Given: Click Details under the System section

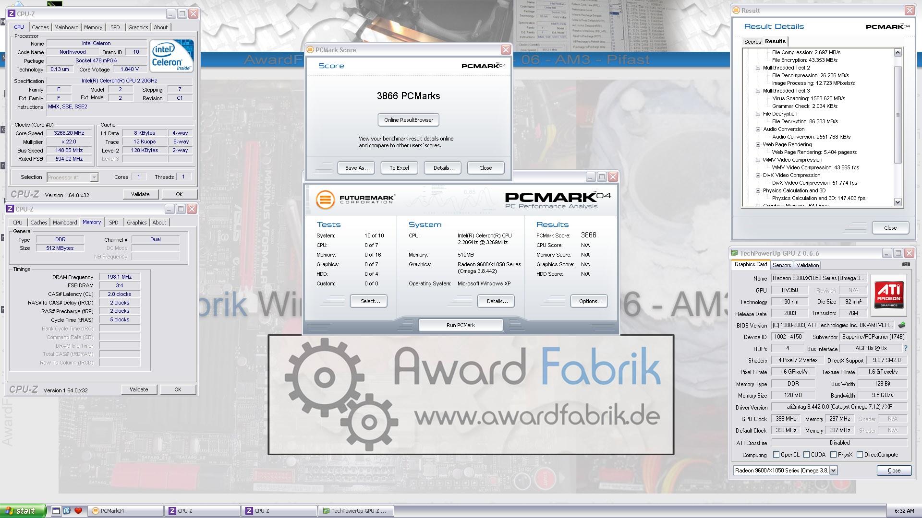Looking at the screenshot, I should 497,301.
